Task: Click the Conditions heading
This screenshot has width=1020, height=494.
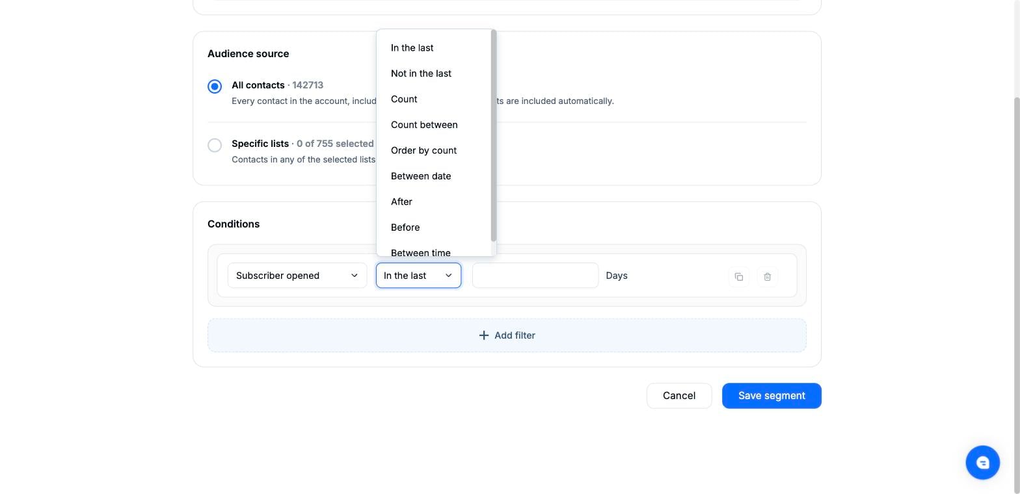Action: coord(234,224)
